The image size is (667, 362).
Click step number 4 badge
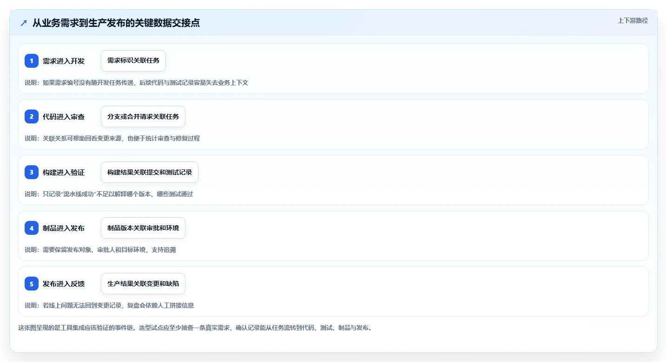(32, 228)
